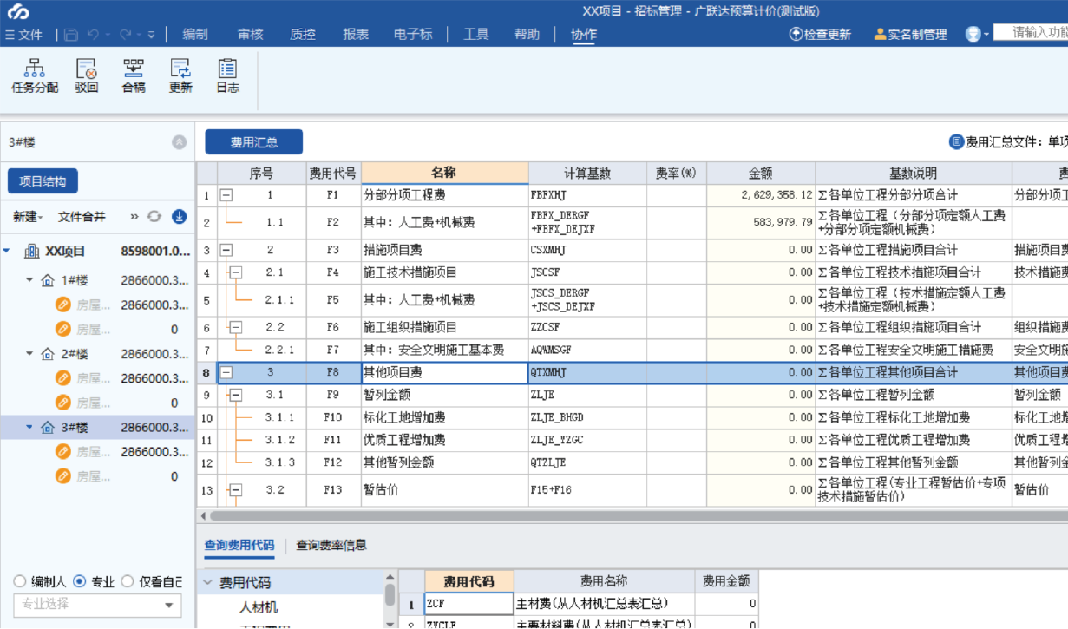Open the 日志 log icon
Screen dimensions: 1068x629
click(x=227, y=69)
